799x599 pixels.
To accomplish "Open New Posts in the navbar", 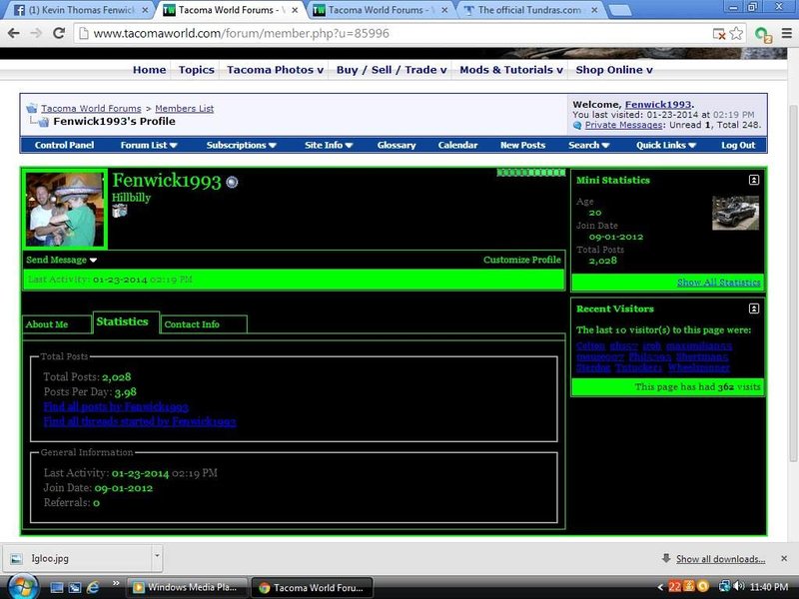I will click(522, 145).
